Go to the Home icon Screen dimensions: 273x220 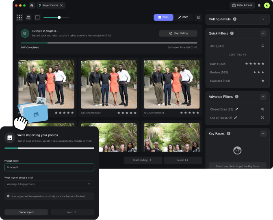click(32, 5)
